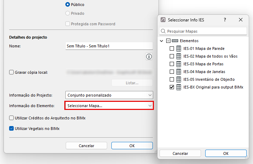Select IES-BX Original para output BIMx label
Image resolution: width=253 pixels, height=164 pixels.
[x=213, y=87]
